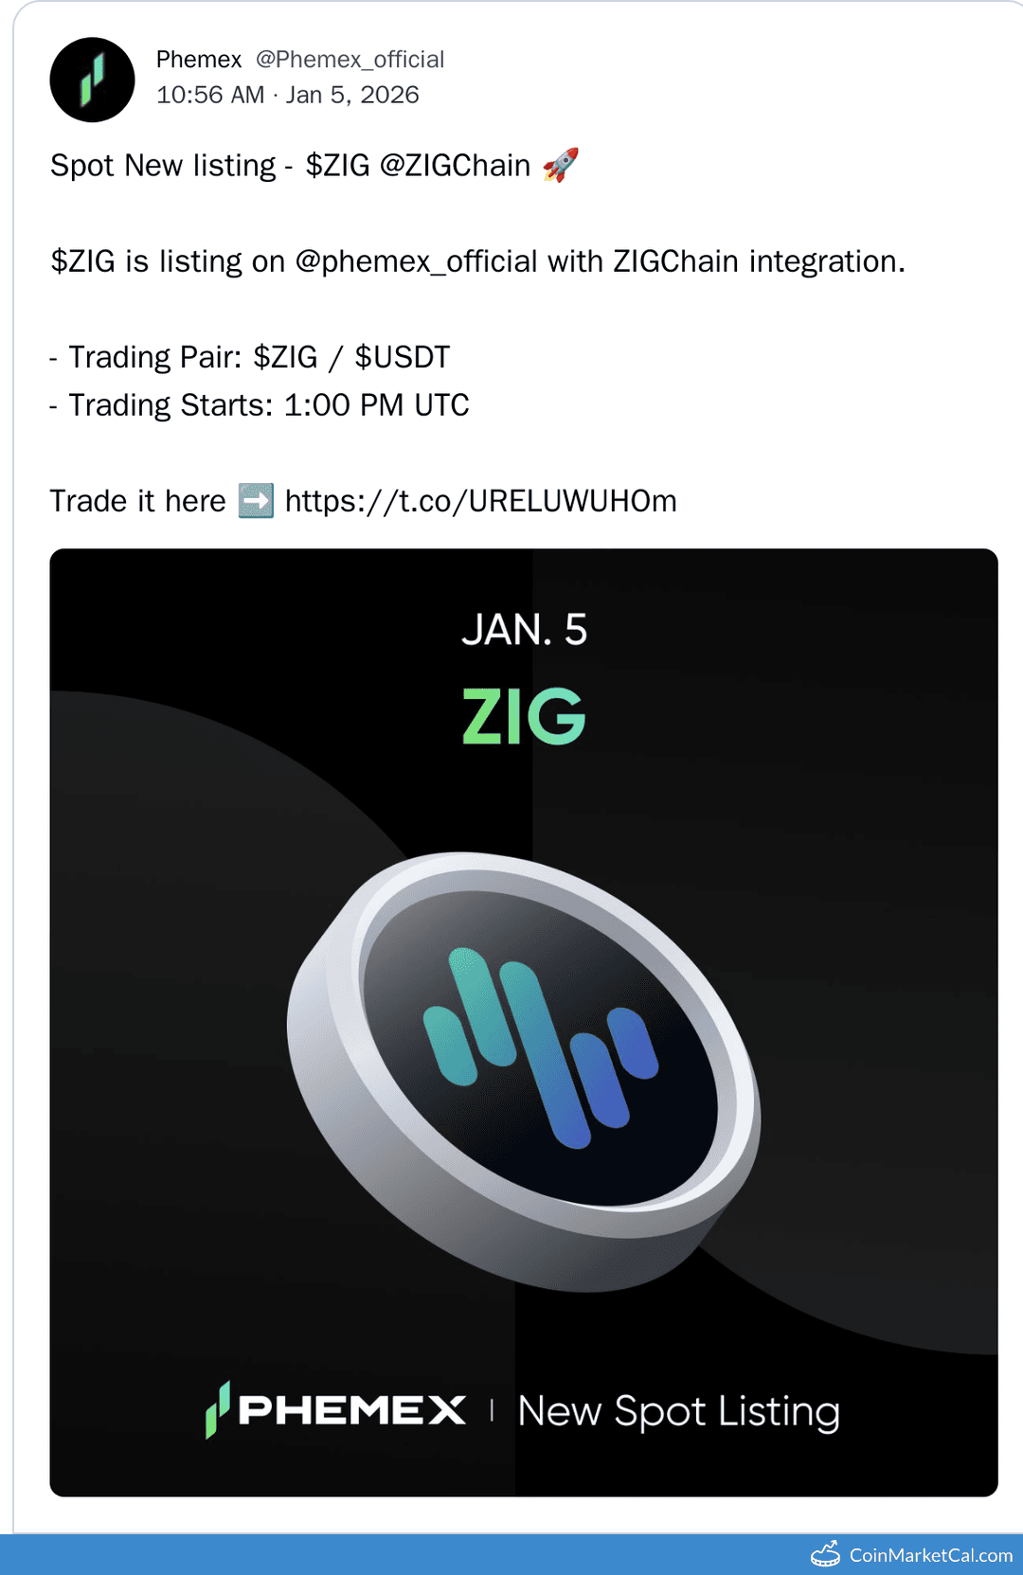Click the Phemex display name
Viewport: 1023px width, 1575px height.
[198, 59]
